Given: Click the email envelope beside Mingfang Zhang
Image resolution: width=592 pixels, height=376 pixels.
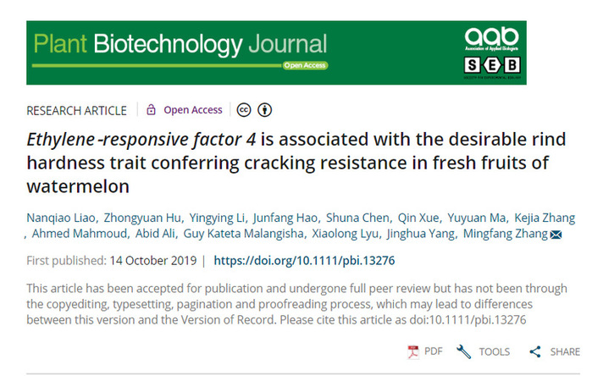Looking at the screenshot, I should coord(556,235).
